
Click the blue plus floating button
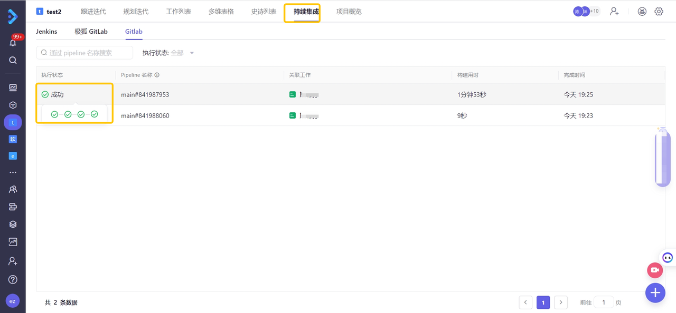coord(655,292)
